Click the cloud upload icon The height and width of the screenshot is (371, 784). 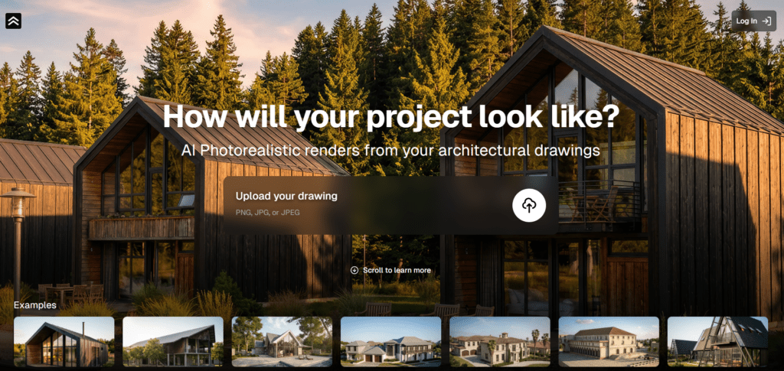528,205
